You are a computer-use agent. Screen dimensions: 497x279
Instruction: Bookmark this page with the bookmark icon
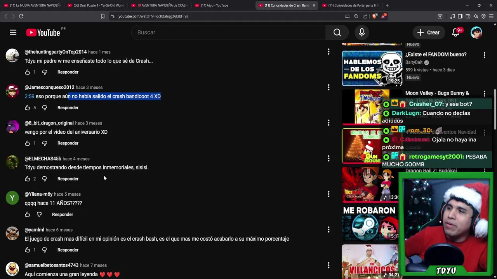103,16
